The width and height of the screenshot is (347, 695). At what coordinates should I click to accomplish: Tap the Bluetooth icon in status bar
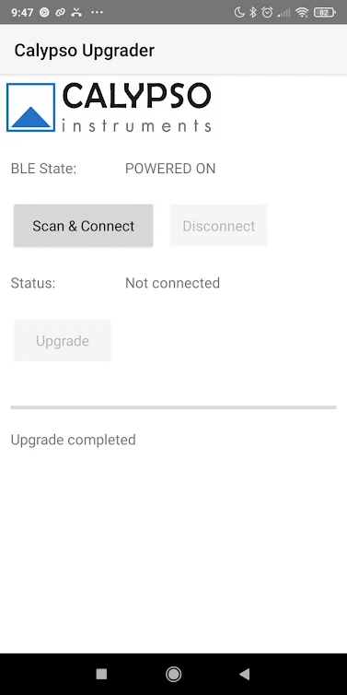253,12
